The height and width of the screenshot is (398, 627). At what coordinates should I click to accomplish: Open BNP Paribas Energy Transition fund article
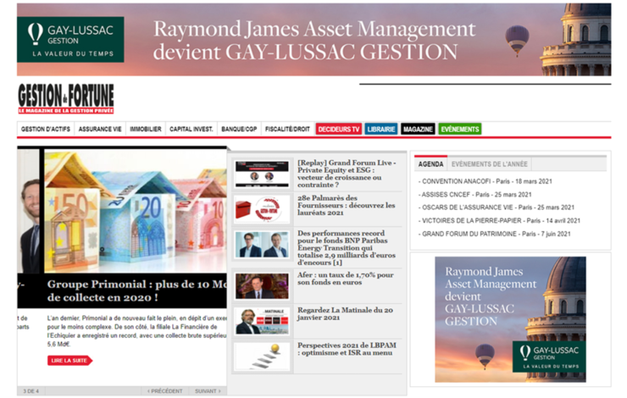pyautogui.click(x=347, y=248)
